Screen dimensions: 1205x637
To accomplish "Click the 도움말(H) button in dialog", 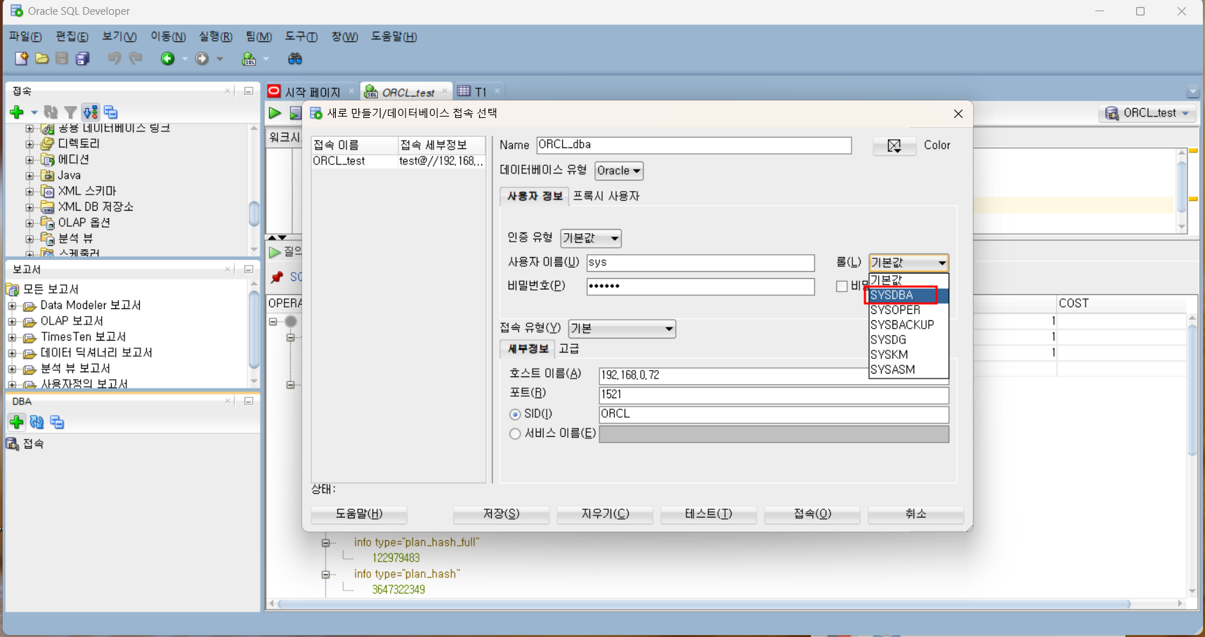I will point(359,514).
